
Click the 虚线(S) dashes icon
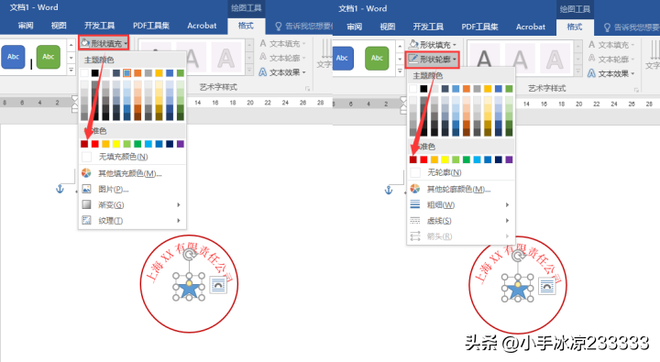tap(415, 220)
